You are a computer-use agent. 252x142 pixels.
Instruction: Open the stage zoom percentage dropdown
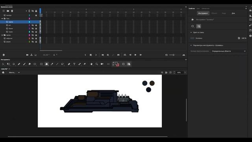click(x=185, y=73)
